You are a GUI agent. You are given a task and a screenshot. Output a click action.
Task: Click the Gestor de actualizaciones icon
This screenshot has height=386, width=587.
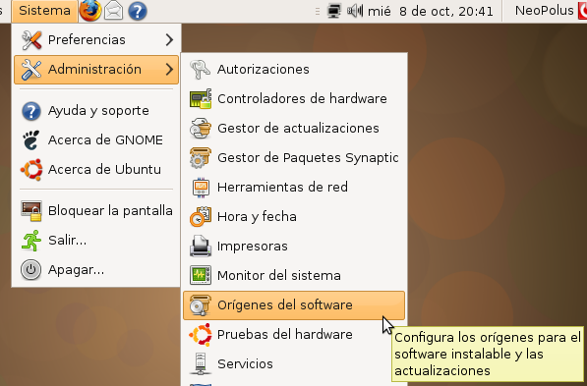point(201,129)
